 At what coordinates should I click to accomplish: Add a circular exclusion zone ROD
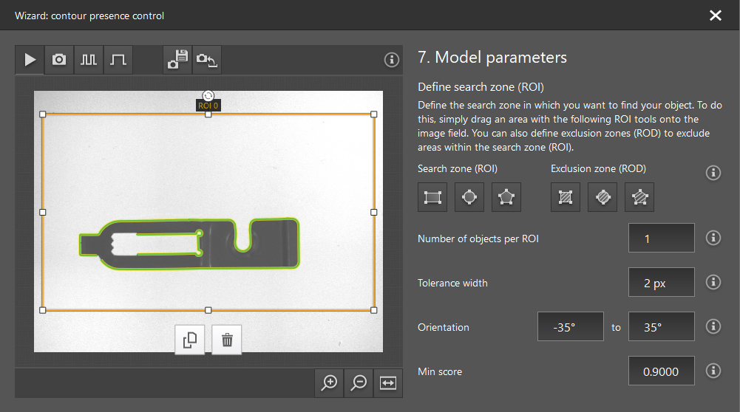pyautogui.click(x=602, y=197)
